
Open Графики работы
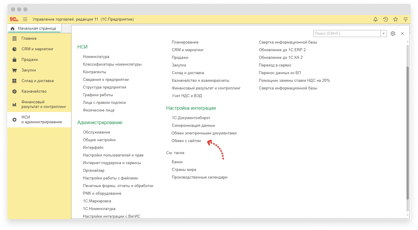(98, 95)
